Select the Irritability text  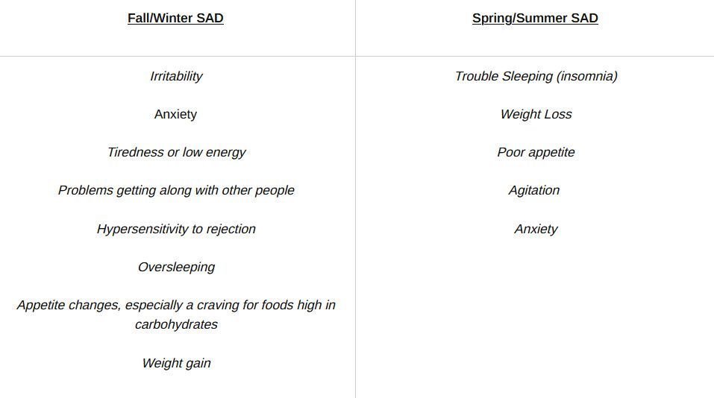point(176,77)
